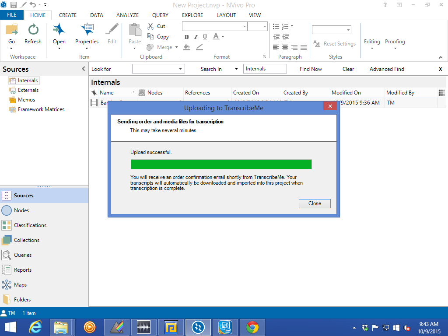Viewport: 448px width, 336px height.
Task: Open the Nodes navigation view
Action: click(21, 210)
